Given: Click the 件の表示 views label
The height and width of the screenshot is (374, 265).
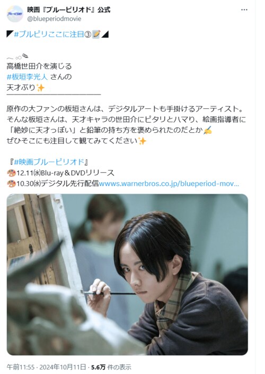Looking at the screenshot, I should 119,367.
